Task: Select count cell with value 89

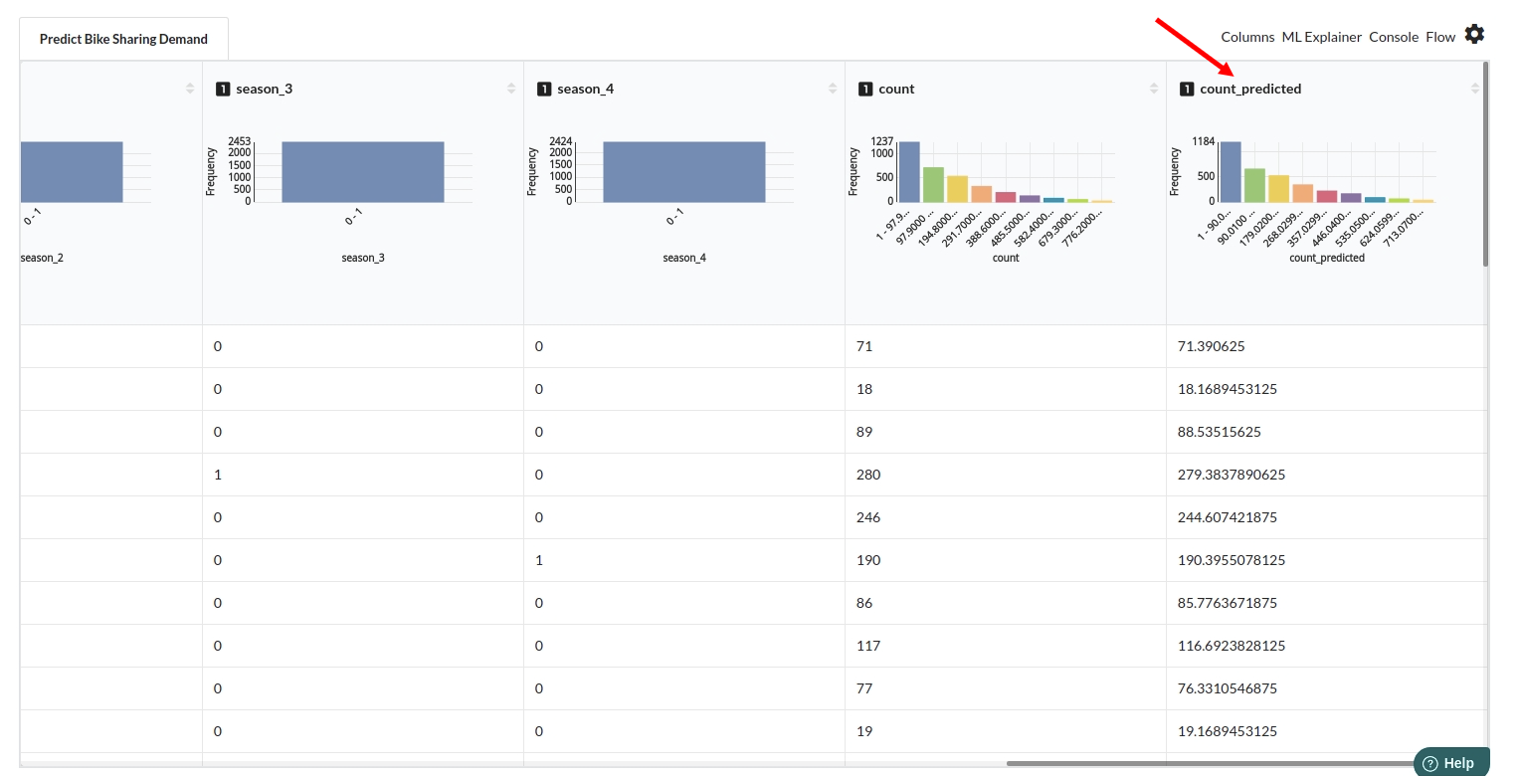Action: tap(1006, 432)
